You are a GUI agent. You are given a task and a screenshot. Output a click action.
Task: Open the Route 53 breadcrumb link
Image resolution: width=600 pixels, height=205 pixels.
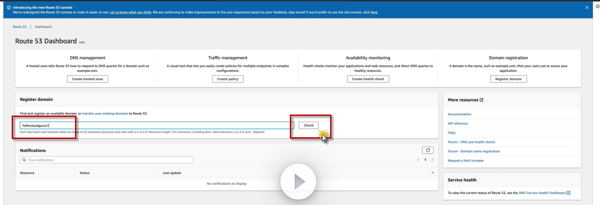tap(20, 27)
